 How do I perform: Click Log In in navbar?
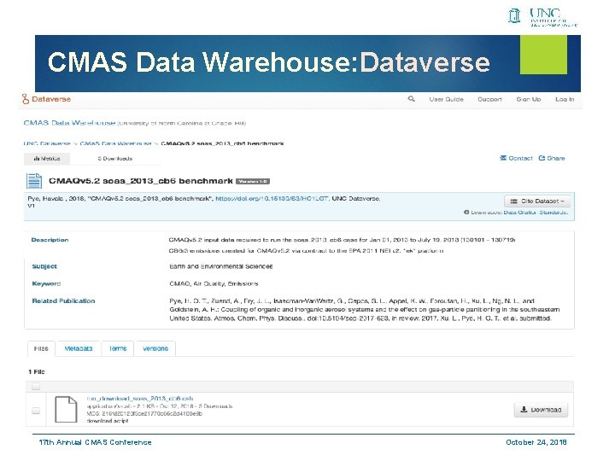565,99
